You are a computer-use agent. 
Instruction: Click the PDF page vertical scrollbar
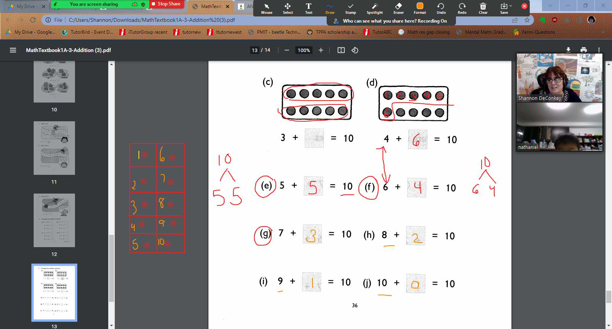[609, 297]
